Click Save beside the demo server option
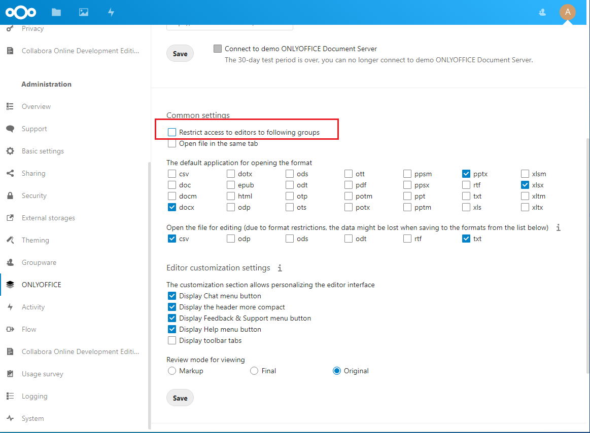 click(x=180, y=54)
